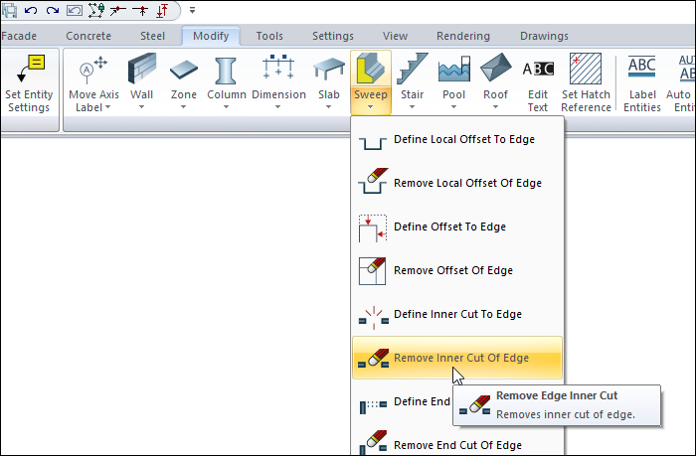Image resolution: width=696 pixels, height=456 pixels.
Task: Click the Wall tool icon
Action: [142, 71]
